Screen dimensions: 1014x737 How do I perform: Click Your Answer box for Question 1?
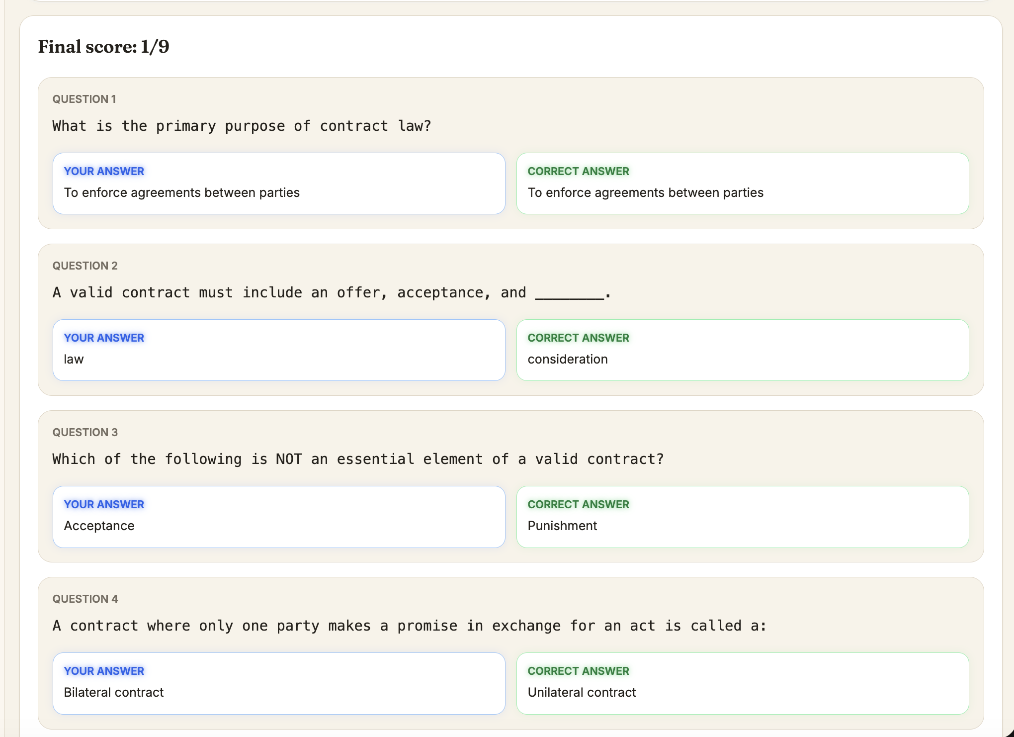click(279, 184)
